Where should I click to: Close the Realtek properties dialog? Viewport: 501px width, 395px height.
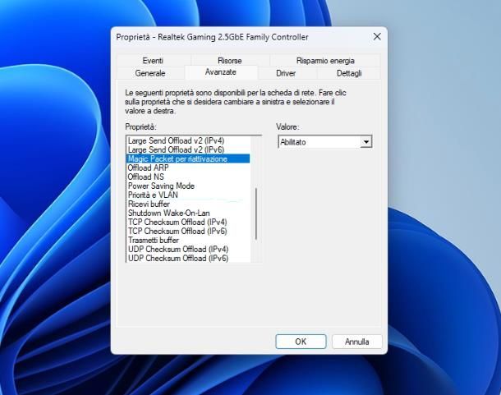coord(377,36)
